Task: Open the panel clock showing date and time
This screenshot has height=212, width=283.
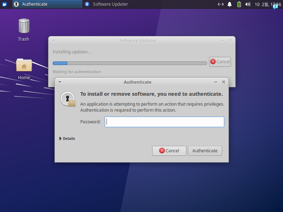Action: [268, 4]
